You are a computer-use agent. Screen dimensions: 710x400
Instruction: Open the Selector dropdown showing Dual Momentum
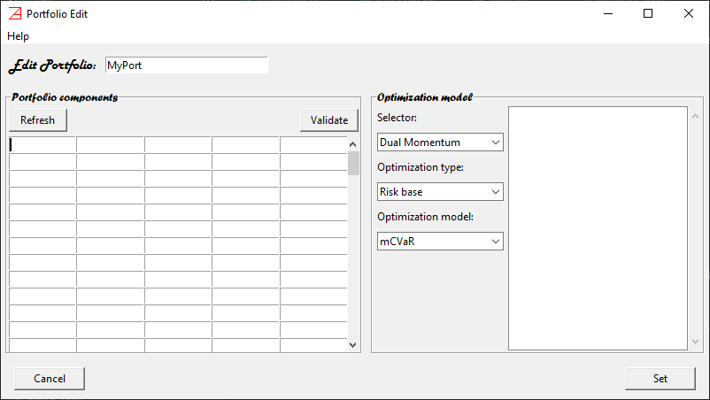click(440, 142)
